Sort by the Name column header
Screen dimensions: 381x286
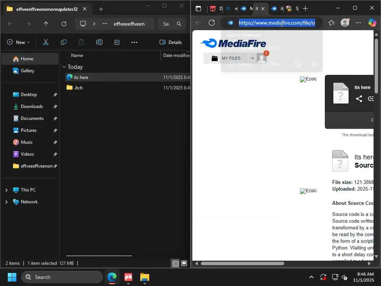tap(77, 55)
